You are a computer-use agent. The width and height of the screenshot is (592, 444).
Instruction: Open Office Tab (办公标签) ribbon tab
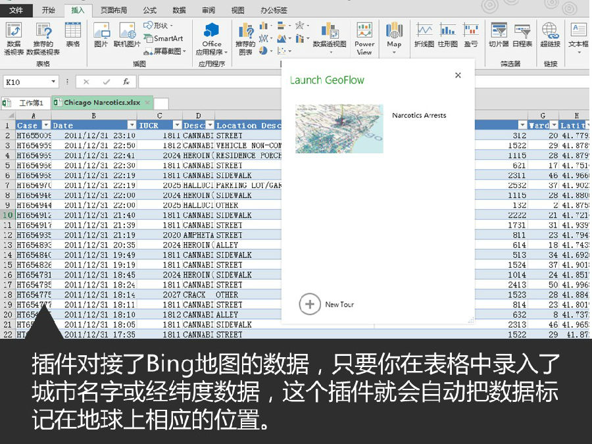(x=274, y=10)
